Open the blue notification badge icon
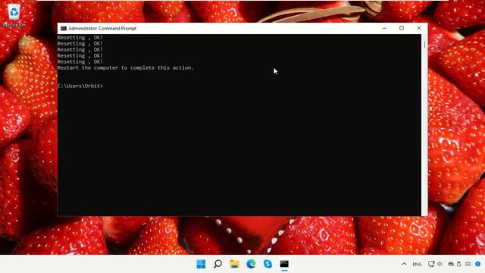485x273 pixels. tap(478, 264)
